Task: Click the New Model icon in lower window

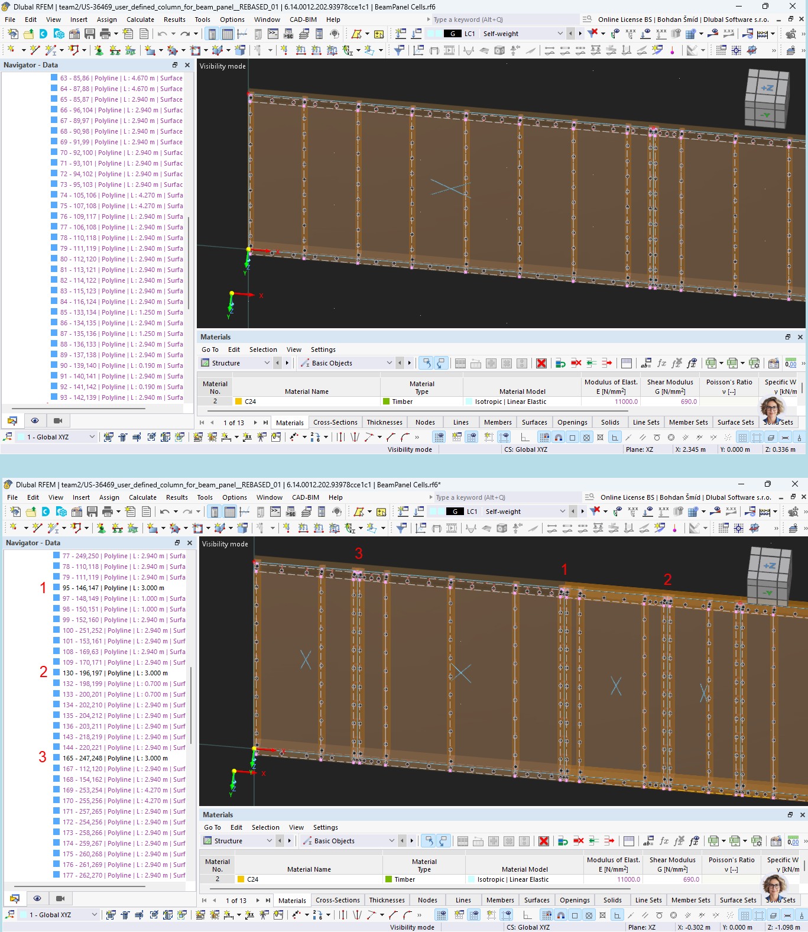Action: [15, 512]
